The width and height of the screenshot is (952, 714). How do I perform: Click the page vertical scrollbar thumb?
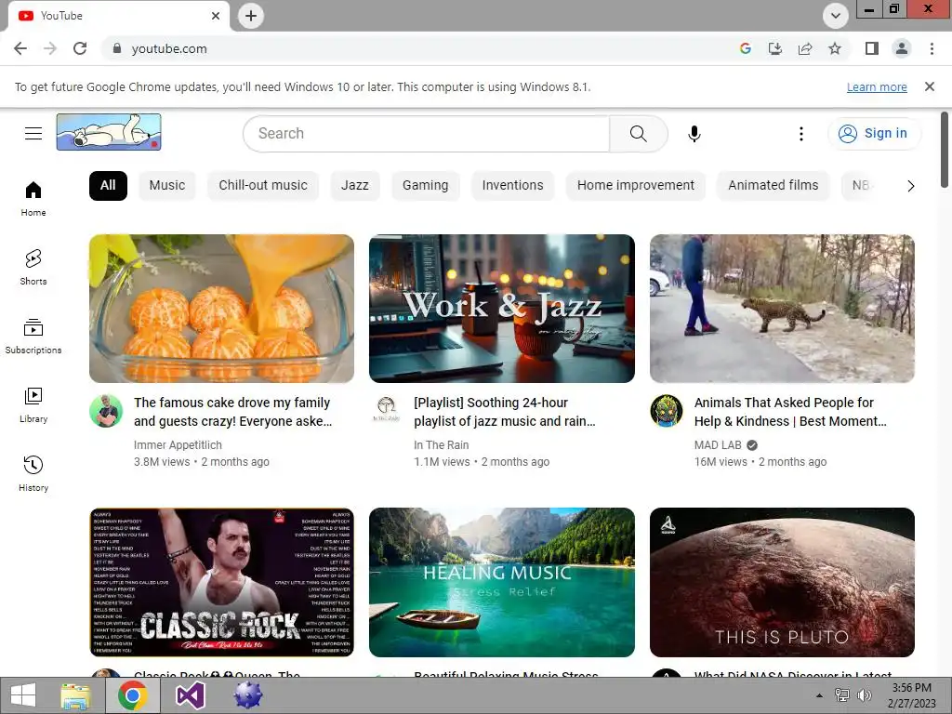pos(945,150)
